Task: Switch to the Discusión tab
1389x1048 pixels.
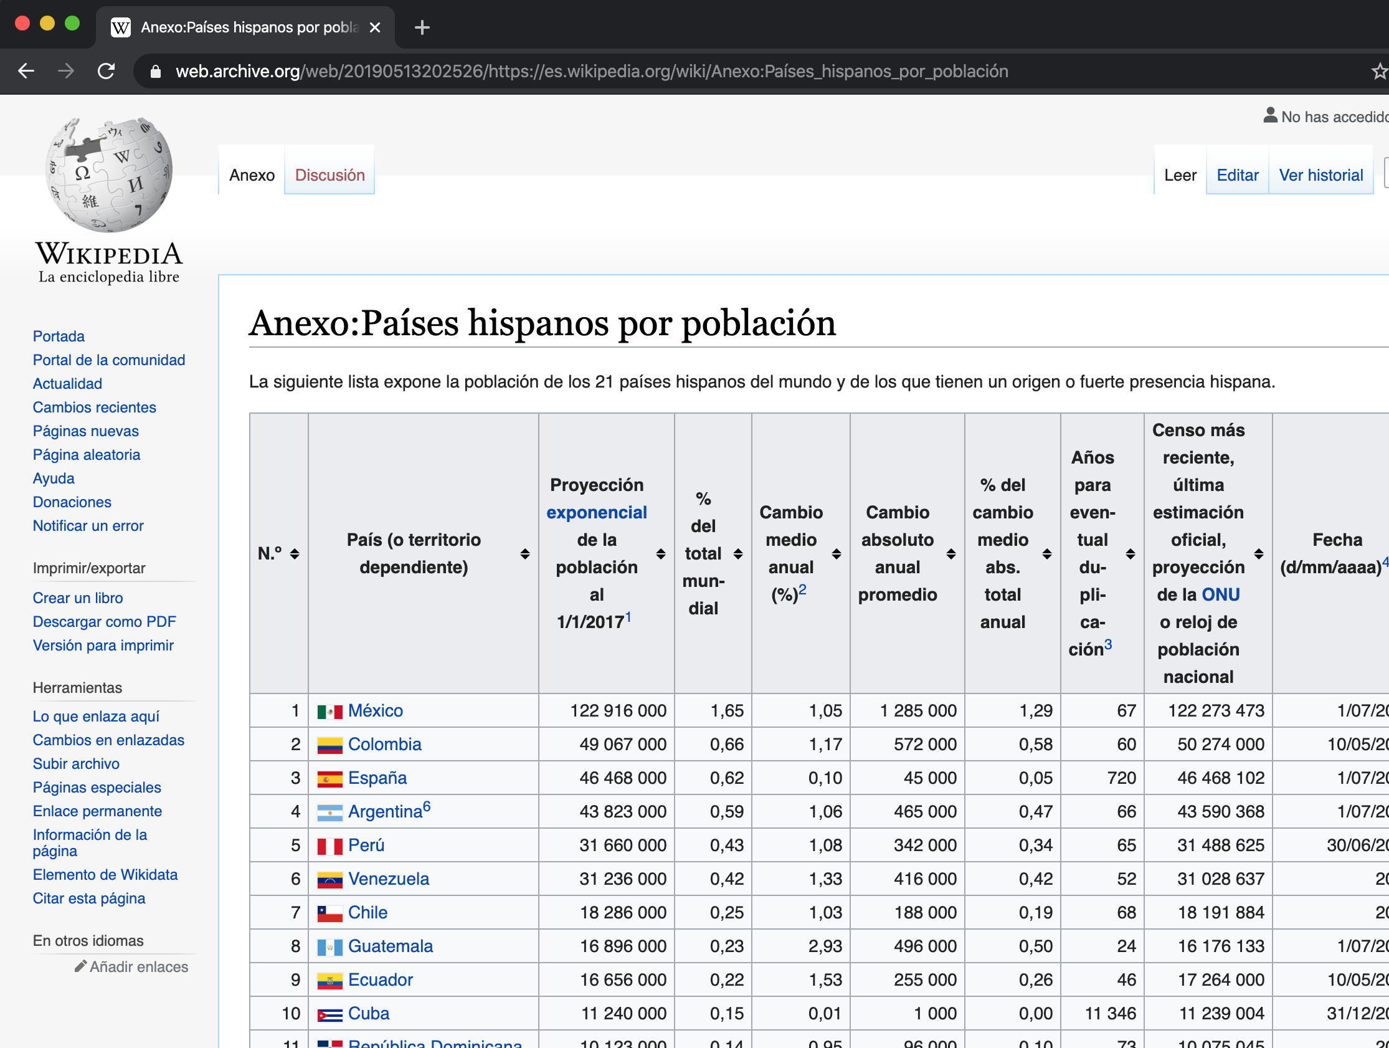Action: (329, 175)
